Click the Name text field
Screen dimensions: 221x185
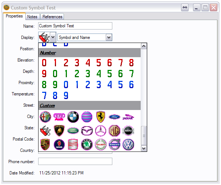tap(75, 26)
